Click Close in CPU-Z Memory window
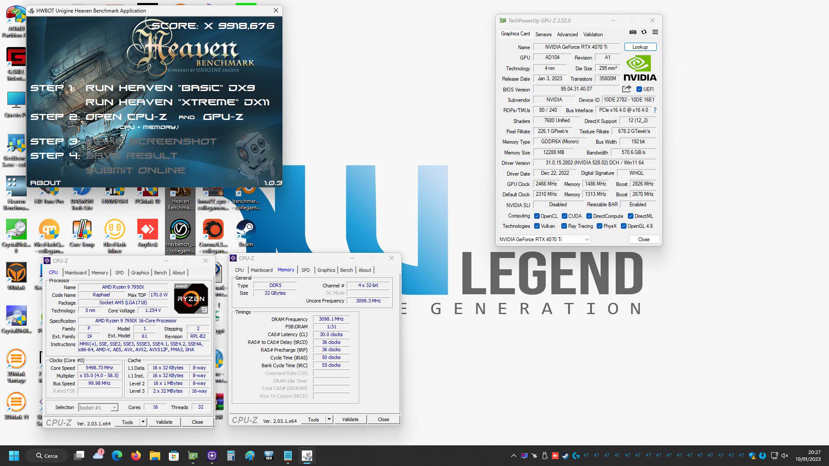The image size is (829, 466). [383, 419]
